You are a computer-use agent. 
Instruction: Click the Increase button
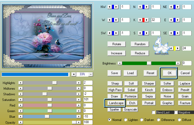[117, 53]
